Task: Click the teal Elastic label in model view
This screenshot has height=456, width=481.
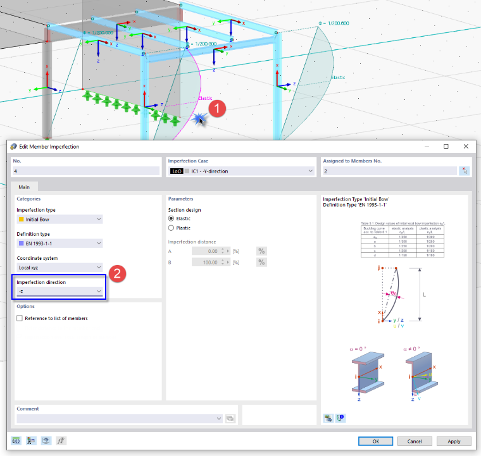Action: [338, 78]
